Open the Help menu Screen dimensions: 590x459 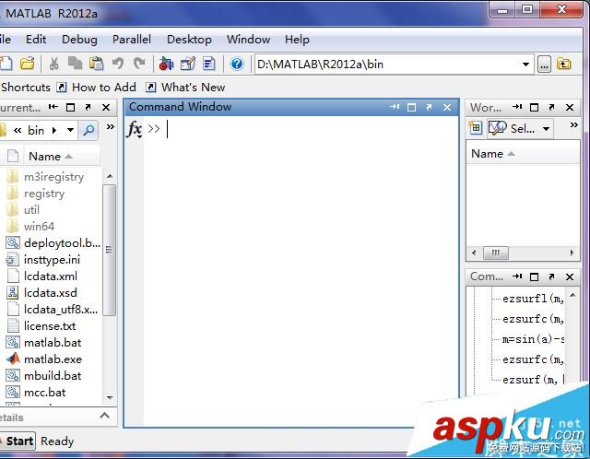click(297, 40)
